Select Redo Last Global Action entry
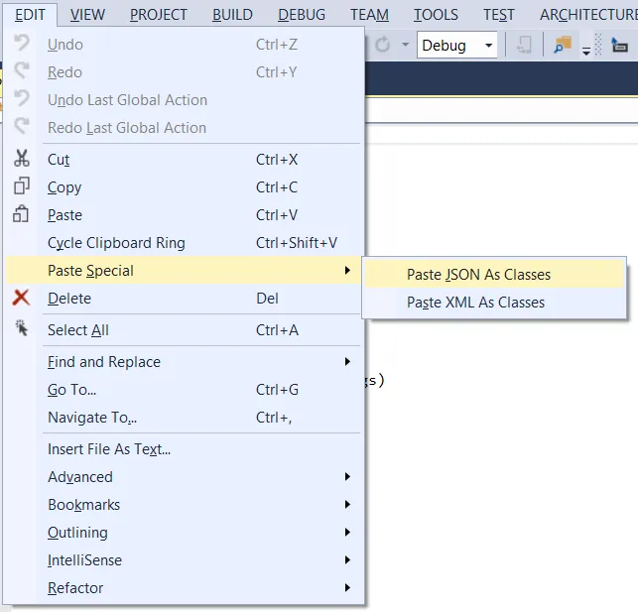 [x=185, y=127]
